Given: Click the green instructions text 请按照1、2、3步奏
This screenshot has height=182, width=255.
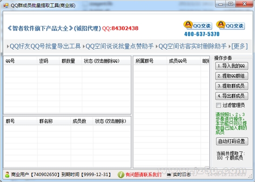Looking at the screenshot, I should click(231, 123).
